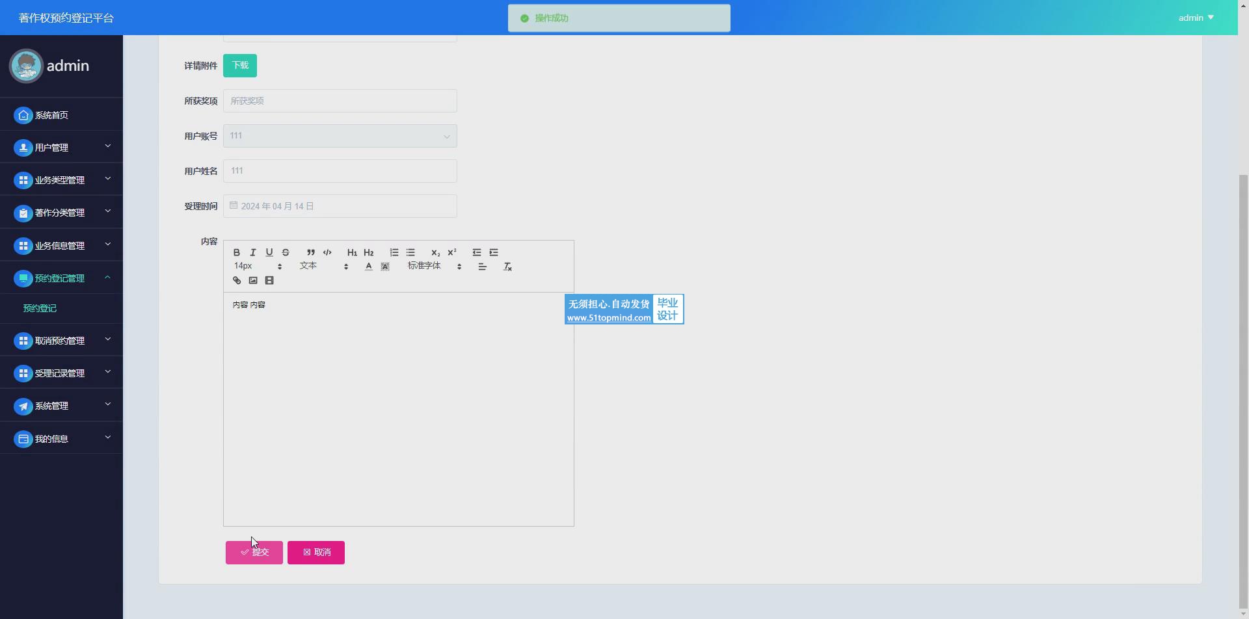The width and height of the screenshot is (1249, 619).
Task: Click the 提交 submit button
Action: tap(254, 553)
